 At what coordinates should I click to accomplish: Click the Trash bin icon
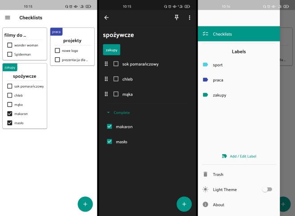pyautogui.click(x=205, y=174)
